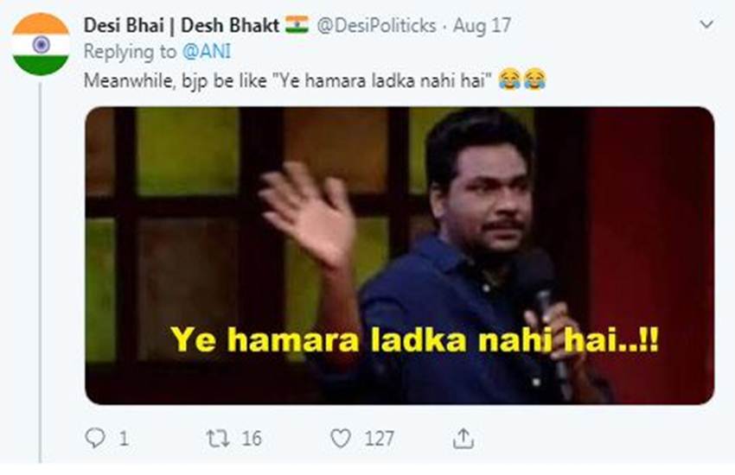Click the retweet count 16
Image resolution: width=735 pixels, height=475 pixels.
[252, 439]
